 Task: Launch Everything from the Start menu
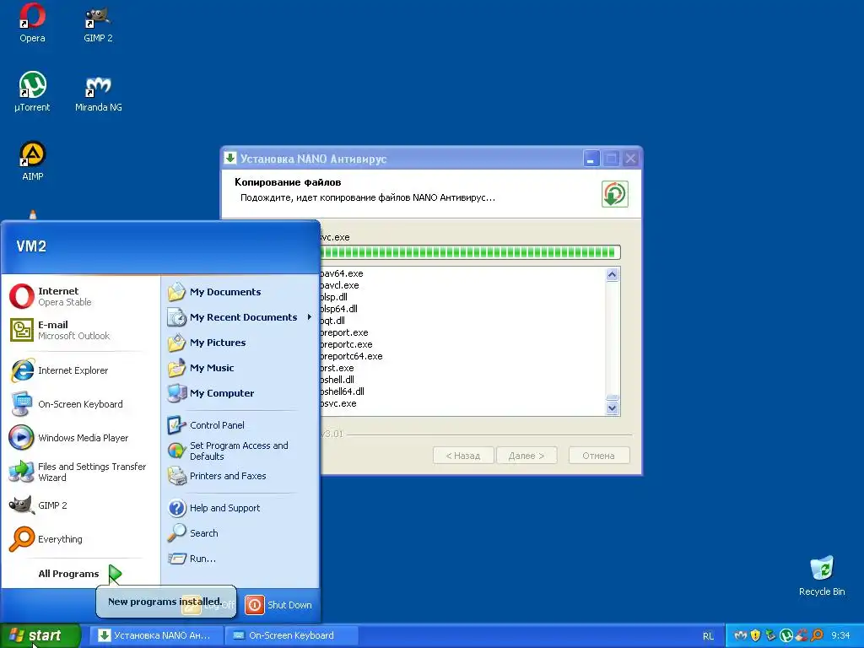point(80,539)
